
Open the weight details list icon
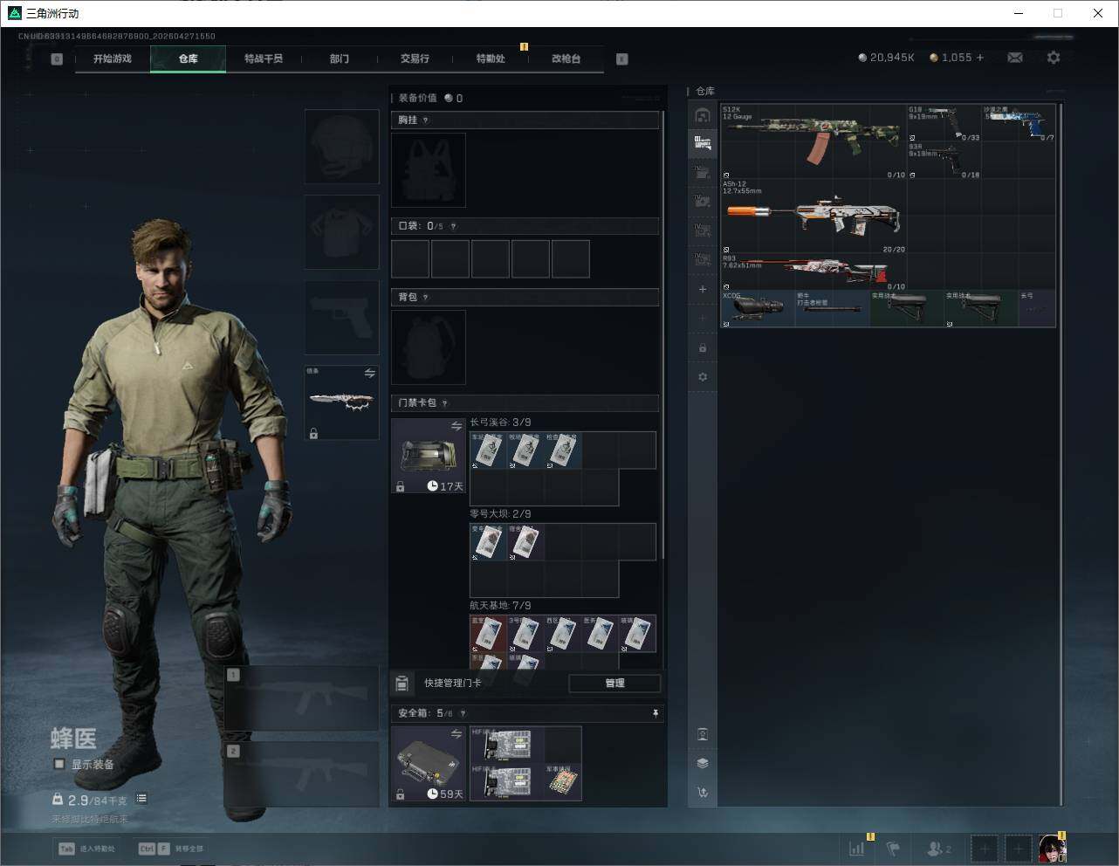pyautogui.click(x=141, y=799)
